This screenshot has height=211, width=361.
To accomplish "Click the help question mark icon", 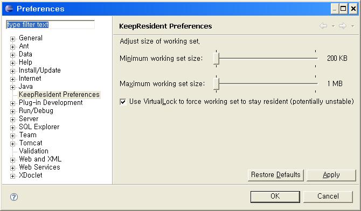I will pos(14,196).
